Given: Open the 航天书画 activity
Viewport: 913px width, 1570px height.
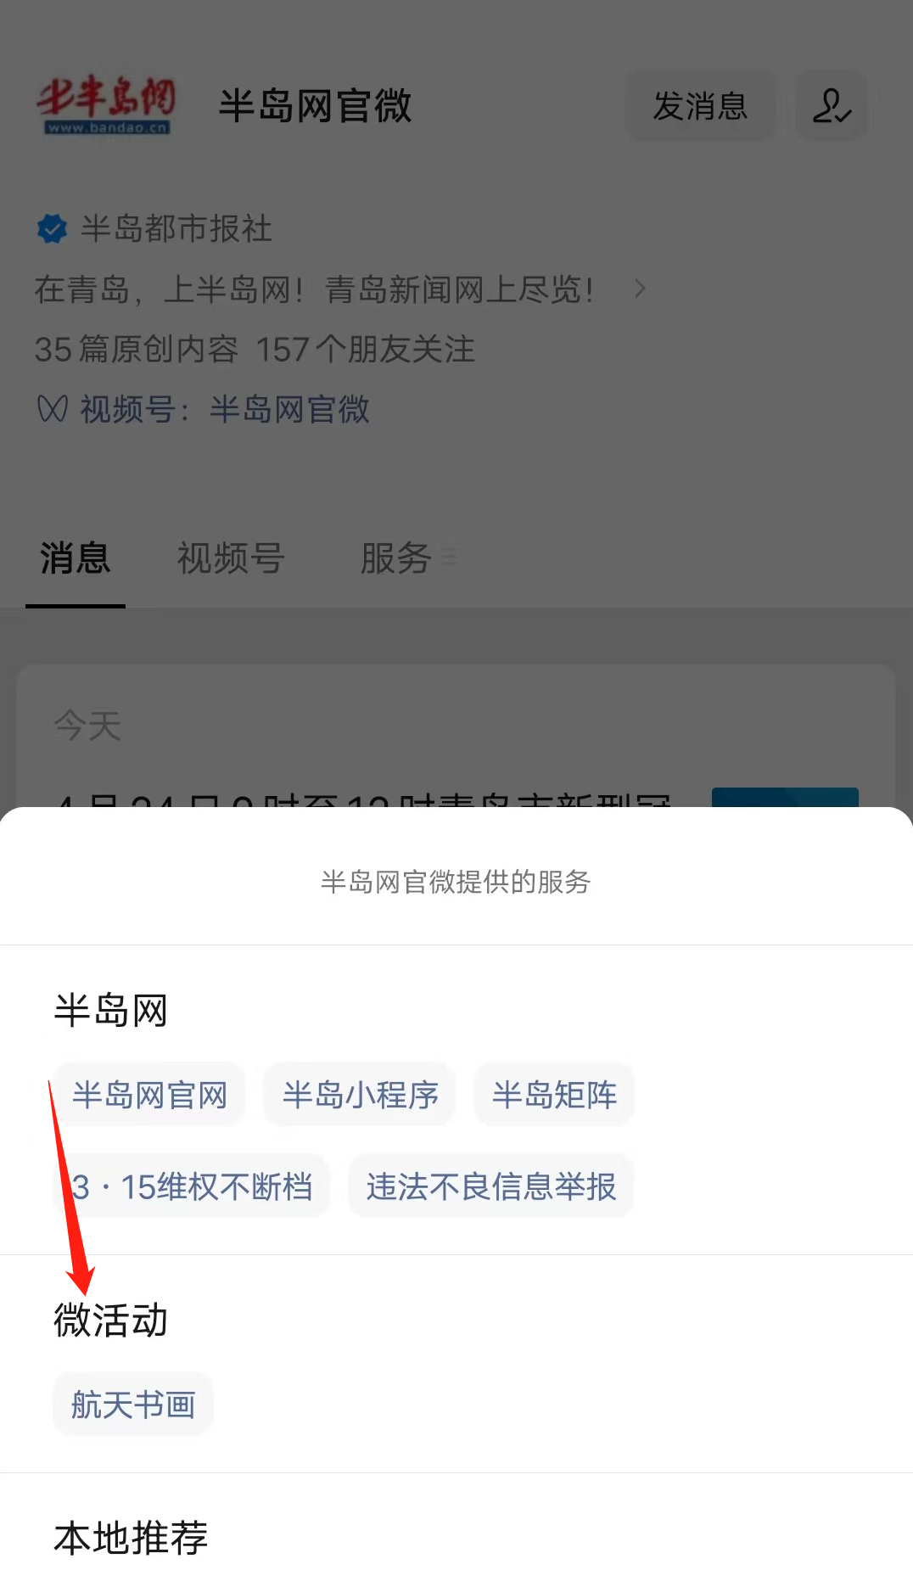Looking at the screenshot, I should (x=133, y=1405).
